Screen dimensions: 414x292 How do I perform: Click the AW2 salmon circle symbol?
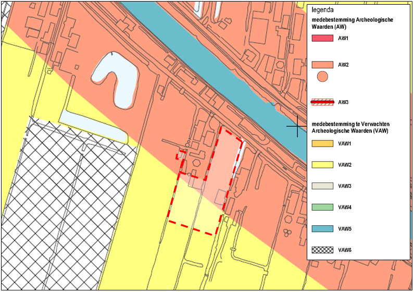click(322, 77)
